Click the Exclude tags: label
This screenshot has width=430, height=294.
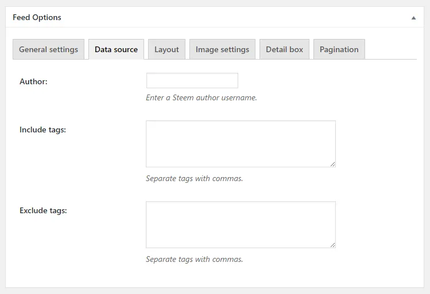(x=43, y=210)
